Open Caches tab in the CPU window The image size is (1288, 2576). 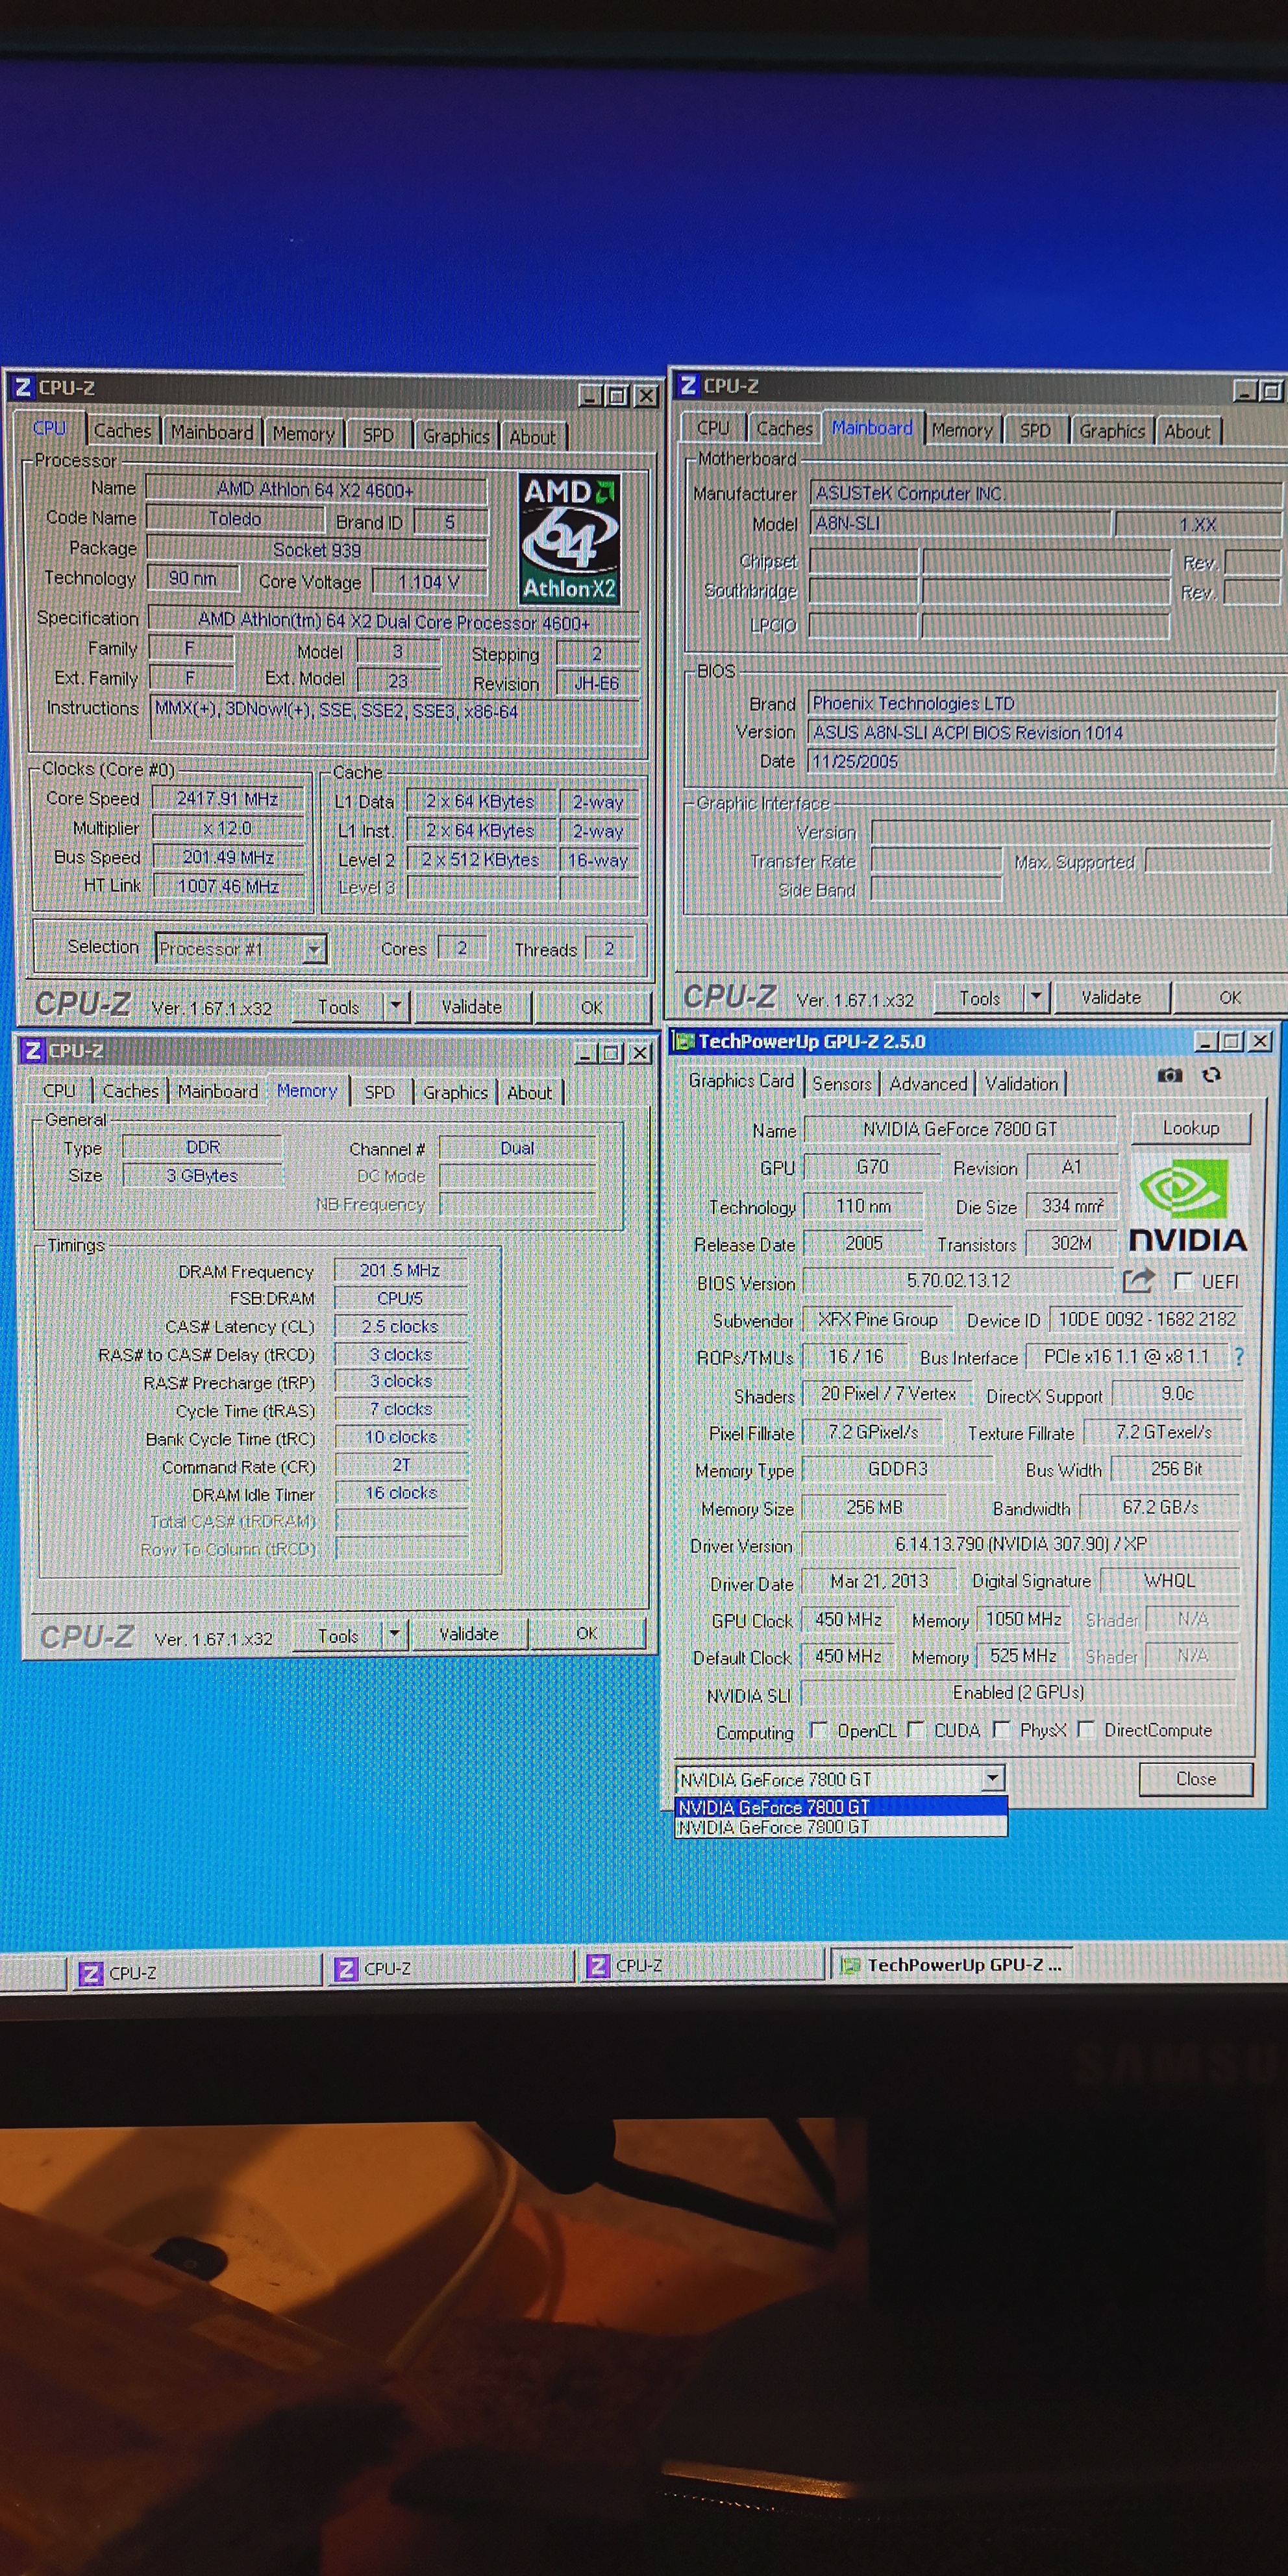[122, 431]
